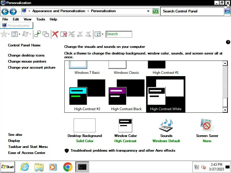Click the duplicate windows toolbar icon
Screen dimensions: 231x173
click(x=46, y=34)
